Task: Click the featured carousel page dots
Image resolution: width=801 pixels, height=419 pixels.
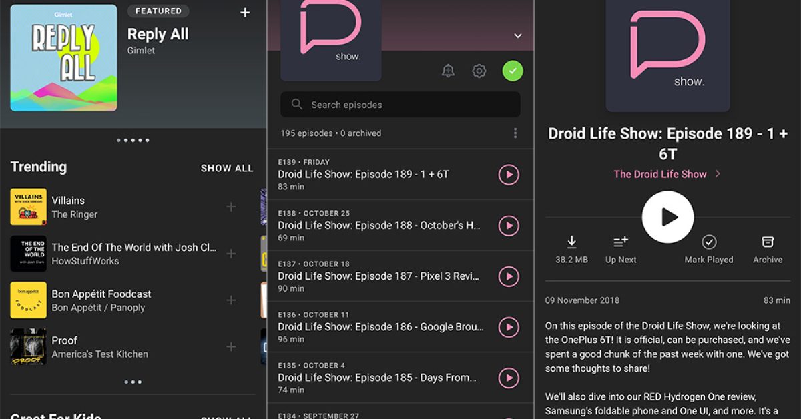Action: tap(133, 141)
